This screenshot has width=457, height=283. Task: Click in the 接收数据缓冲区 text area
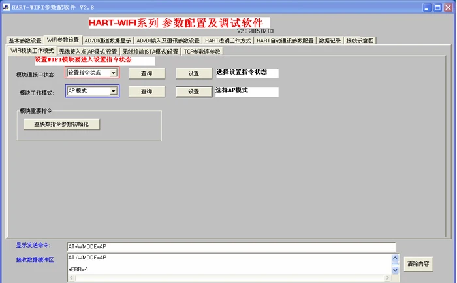click(229, 264)
